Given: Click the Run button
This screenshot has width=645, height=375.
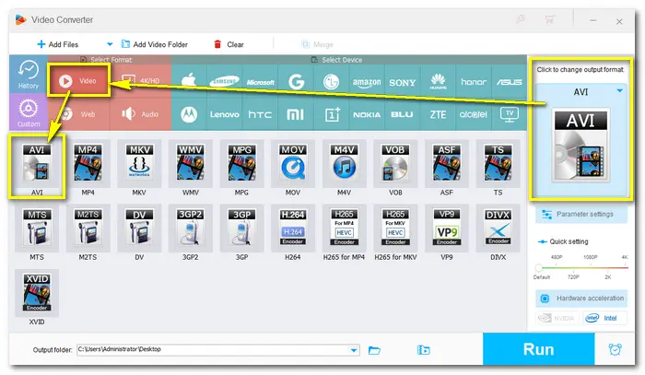Looking at the screenshot, I should [538, 349].
